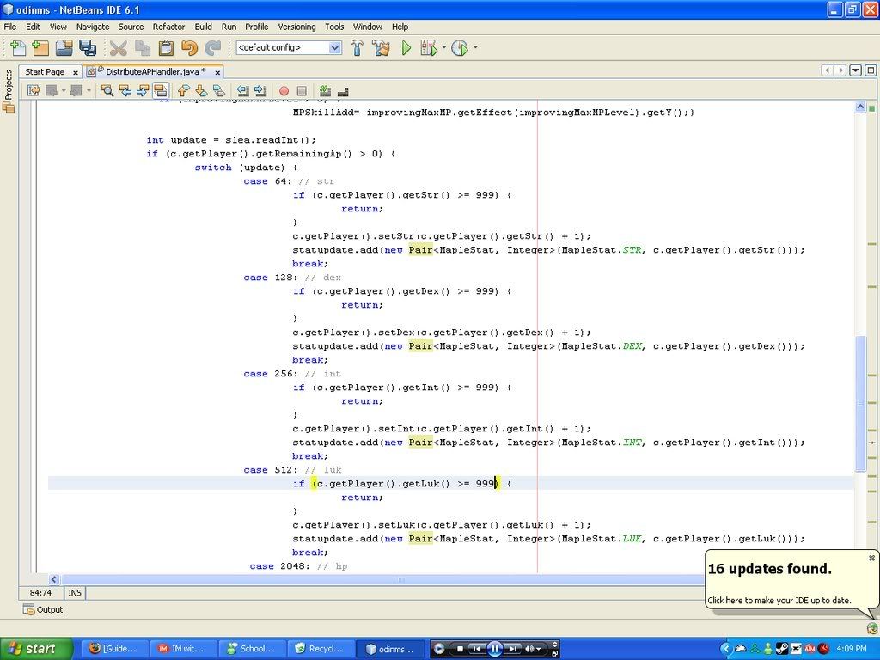Screen dimensions: 880x660
Task: Start macro recording with red circle
Action: (x=284, y=90)
